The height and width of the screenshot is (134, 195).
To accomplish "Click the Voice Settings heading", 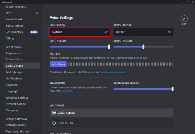I will [61, 18].
